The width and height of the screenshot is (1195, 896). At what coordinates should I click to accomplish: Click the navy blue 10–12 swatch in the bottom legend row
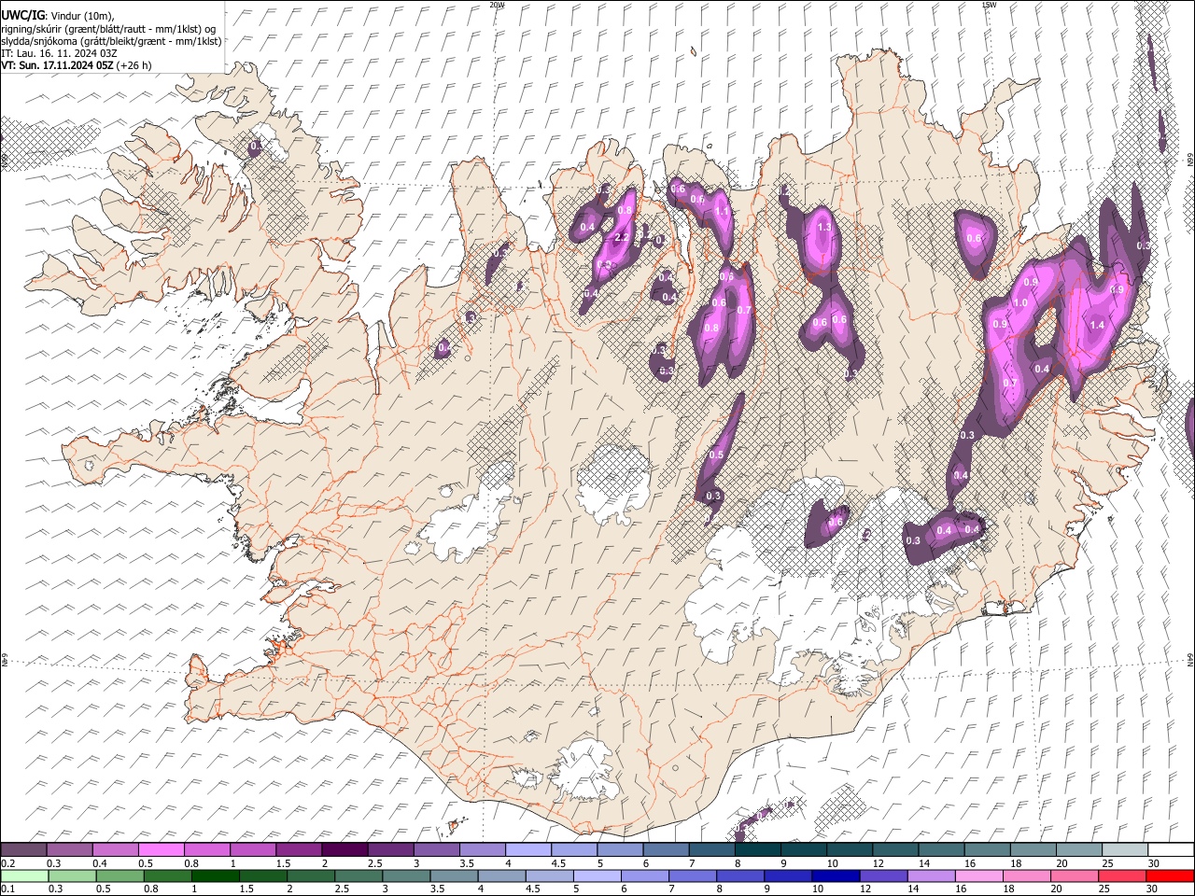[835, 876]
